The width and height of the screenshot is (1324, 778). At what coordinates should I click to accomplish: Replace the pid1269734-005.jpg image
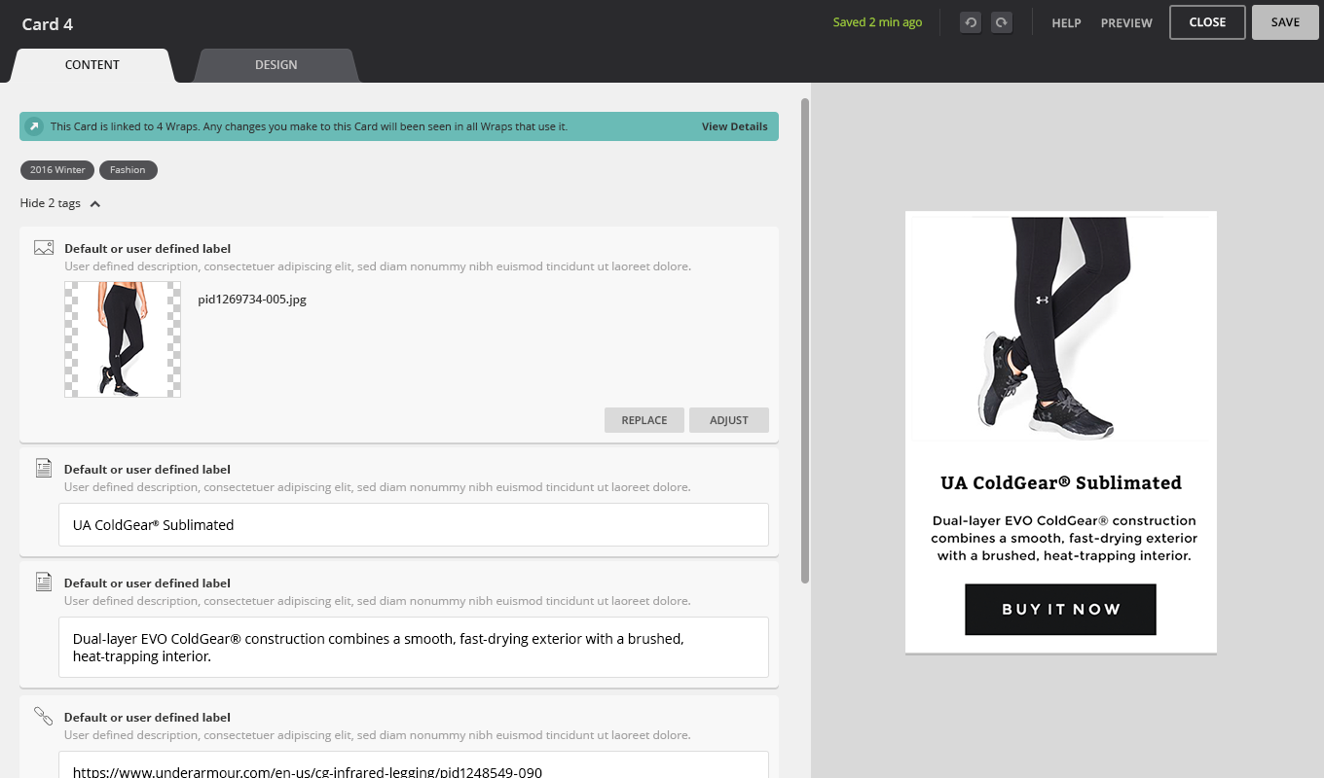coord(644,420)
